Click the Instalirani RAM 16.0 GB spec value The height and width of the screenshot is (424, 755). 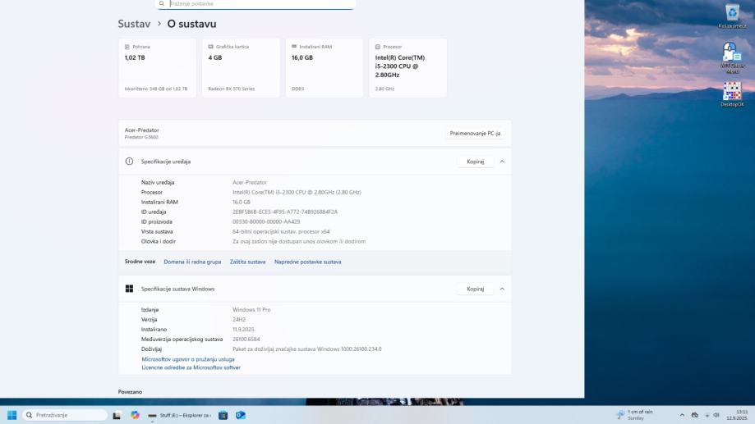click(242, 203)
